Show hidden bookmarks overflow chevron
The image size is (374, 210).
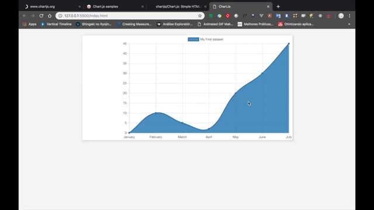pos(349,24)
